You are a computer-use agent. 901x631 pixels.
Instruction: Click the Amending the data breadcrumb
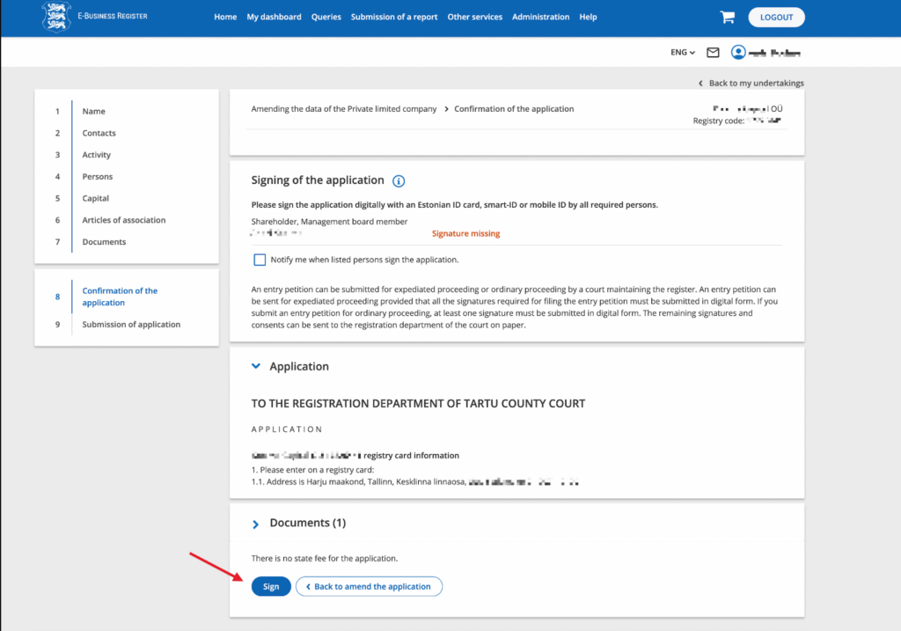tap(343, 109)
